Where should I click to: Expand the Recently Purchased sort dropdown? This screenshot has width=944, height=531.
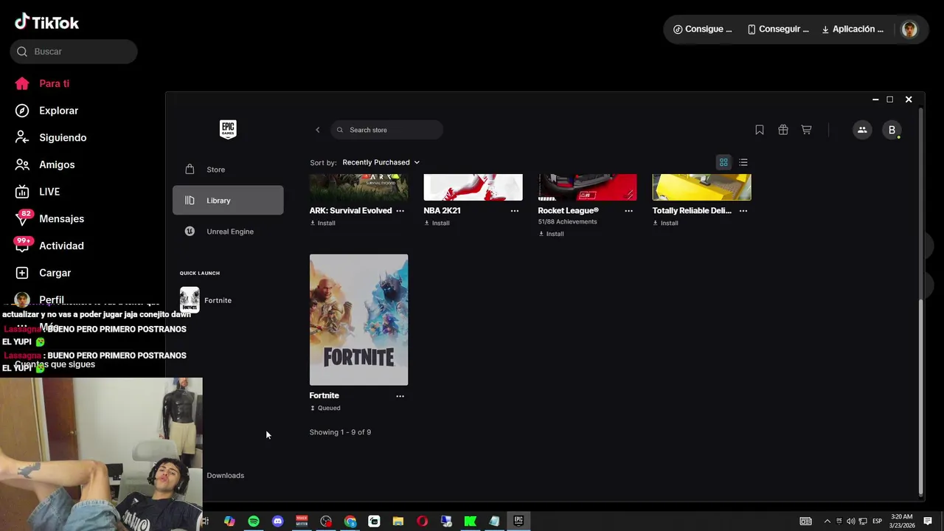point(381,162)
